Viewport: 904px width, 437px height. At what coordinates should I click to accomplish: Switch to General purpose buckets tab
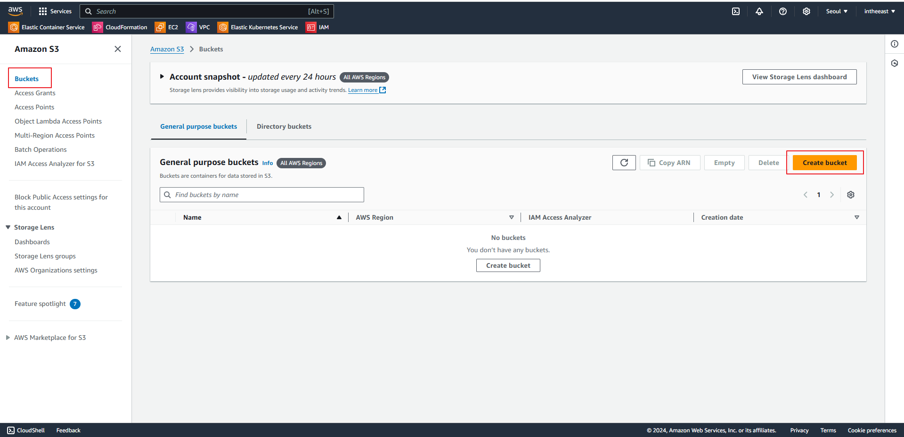199,126
